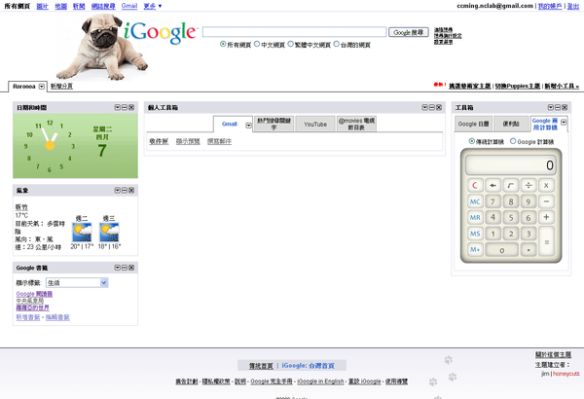Select the 所有網頁 search radio button
The width and height of the screenshot is (584, 399).
pyautogui.click(x=223, y=44)
